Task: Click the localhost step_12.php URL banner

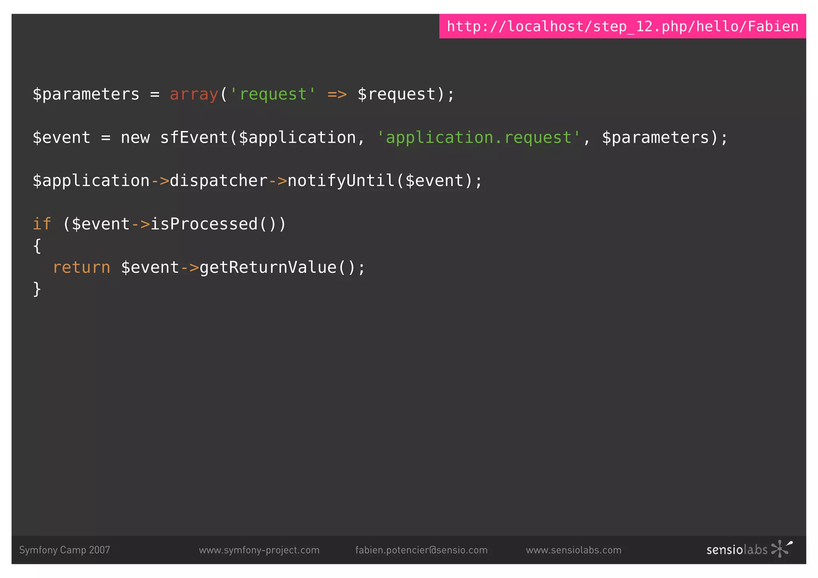Action: [x=622, y=26]
